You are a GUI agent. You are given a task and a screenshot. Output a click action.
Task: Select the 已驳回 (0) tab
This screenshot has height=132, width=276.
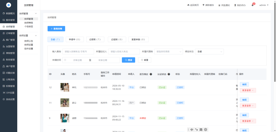117,39
